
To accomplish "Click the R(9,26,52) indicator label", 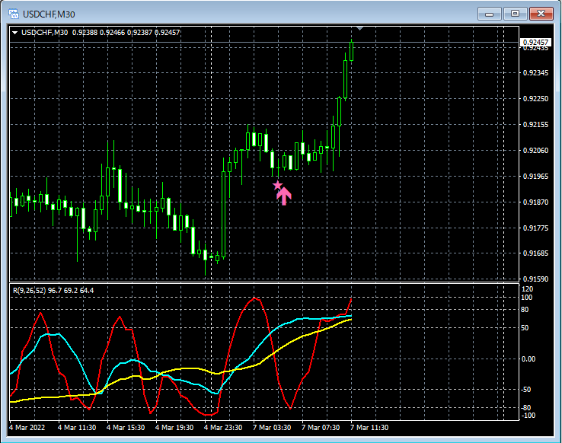I will point(53,291).
